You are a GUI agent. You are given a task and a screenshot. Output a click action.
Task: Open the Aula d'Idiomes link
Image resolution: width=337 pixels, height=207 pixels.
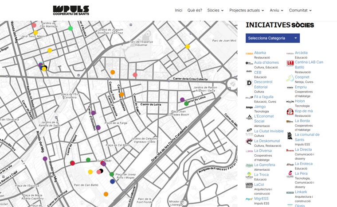pos(266,62)
